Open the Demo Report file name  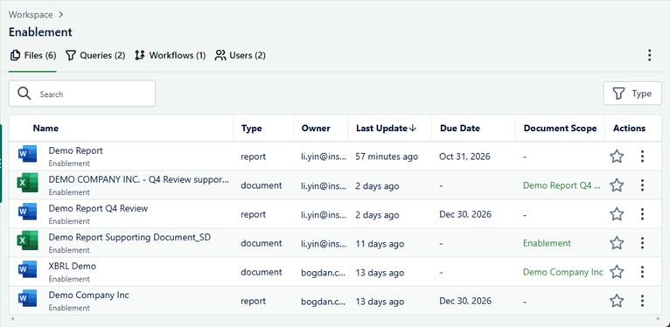point(75,150)
